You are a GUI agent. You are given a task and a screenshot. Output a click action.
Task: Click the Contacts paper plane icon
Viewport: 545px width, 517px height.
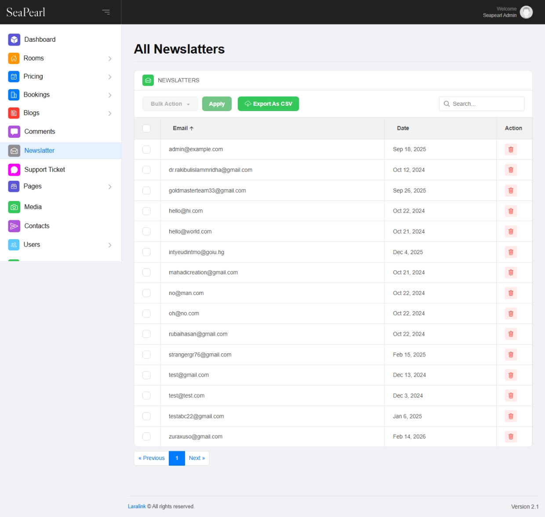(14, 226)
